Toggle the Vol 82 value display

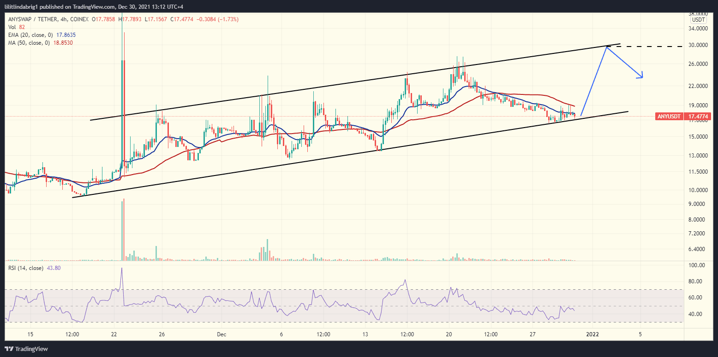tap(21, 27)
